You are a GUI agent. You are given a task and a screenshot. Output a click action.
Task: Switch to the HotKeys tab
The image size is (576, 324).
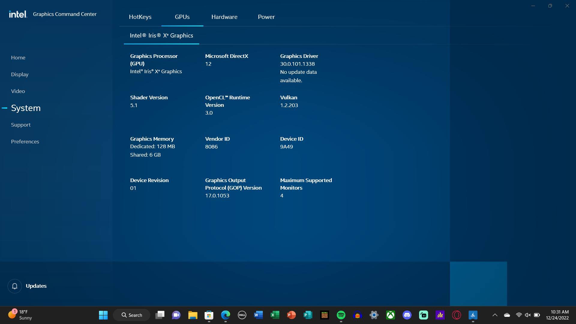[140, 17]
